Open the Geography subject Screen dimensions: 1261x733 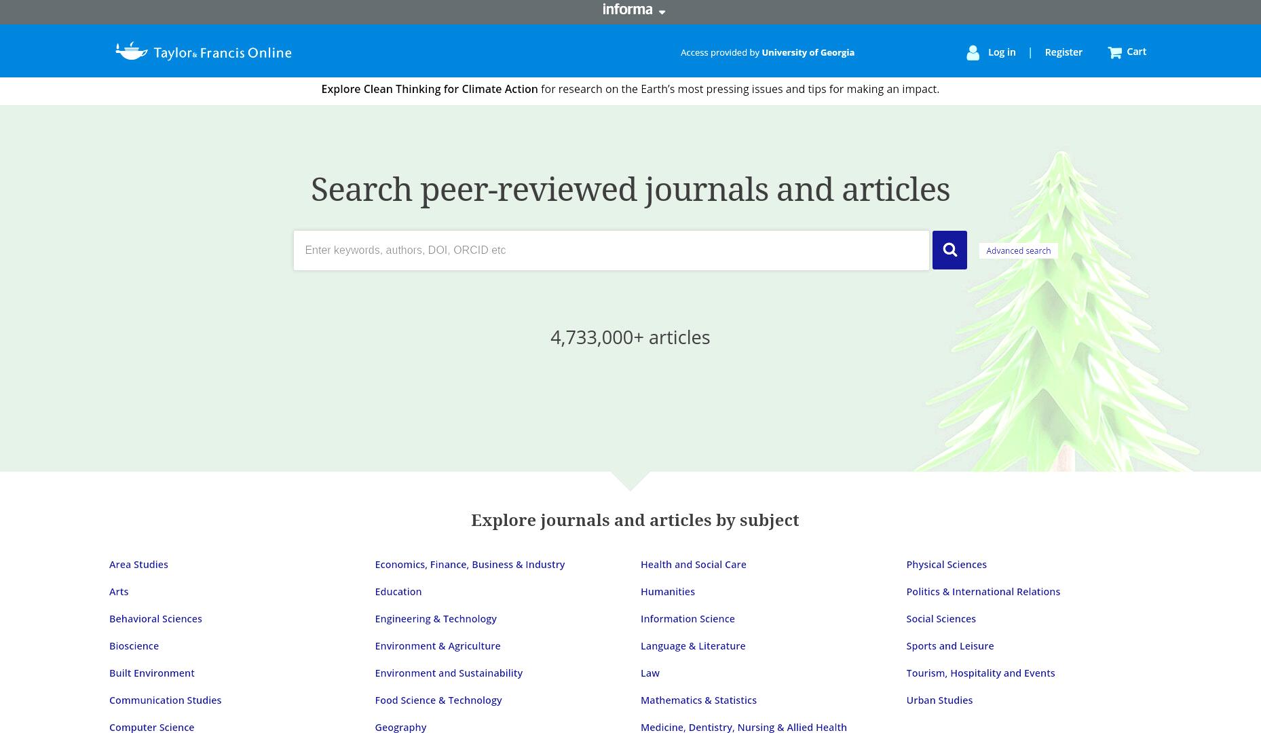pos(400,727)
